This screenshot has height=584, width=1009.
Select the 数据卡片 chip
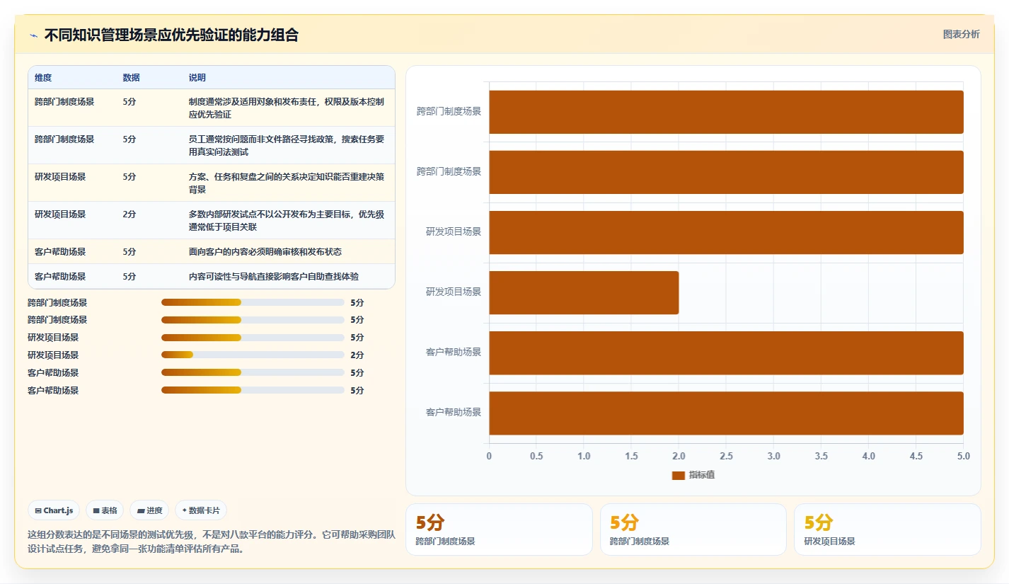click(201, 510)
